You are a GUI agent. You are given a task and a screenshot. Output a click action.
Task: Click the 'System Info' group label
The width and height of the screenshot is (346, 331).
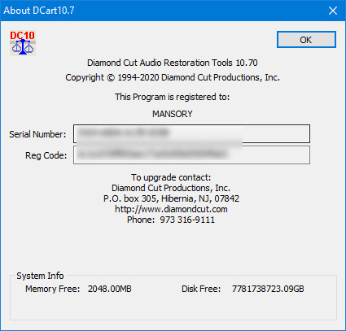[x=40, y=276]
